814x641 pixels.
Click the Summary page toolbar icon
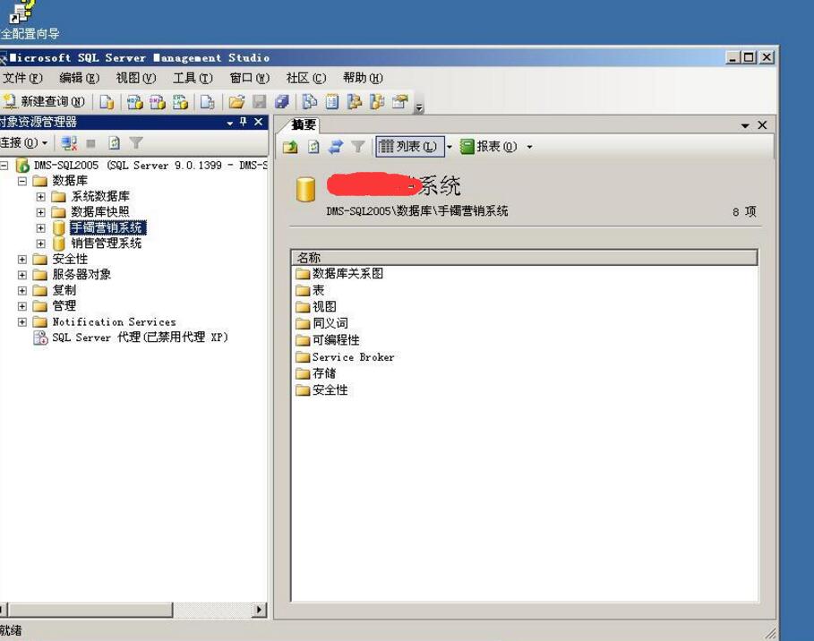pos(332,102)
